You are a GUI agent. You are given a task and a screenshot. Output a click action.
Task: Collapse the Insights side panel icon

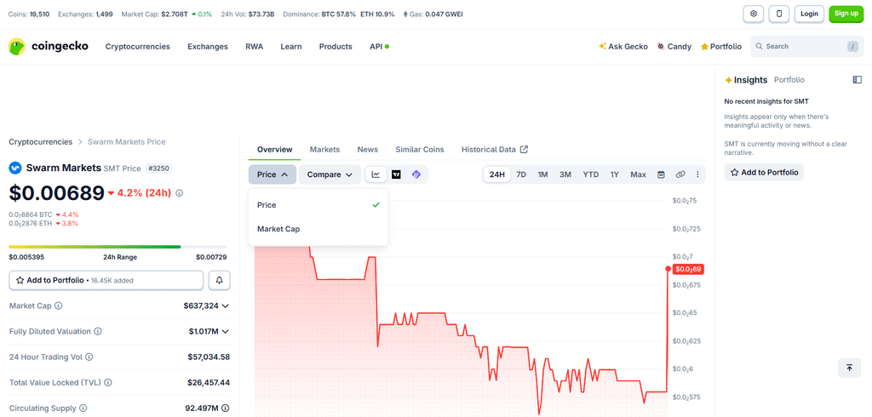(857, 80)
